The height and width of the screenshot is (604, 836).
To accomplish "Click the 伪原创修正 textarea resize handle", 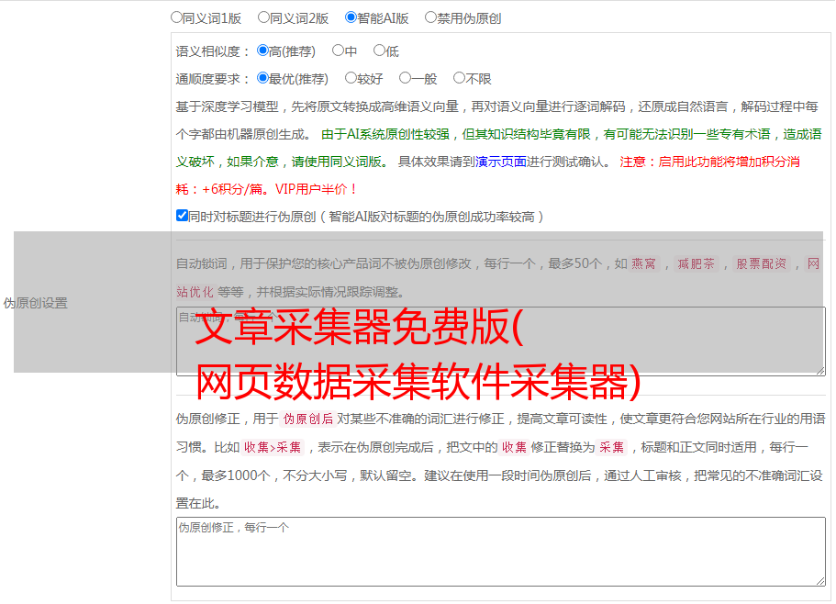I will point(819,580).
